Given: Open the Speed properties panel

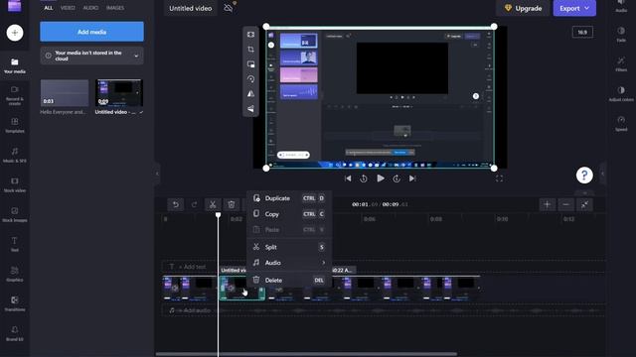Looking at the screenshot, I should (x=621, y=123).
